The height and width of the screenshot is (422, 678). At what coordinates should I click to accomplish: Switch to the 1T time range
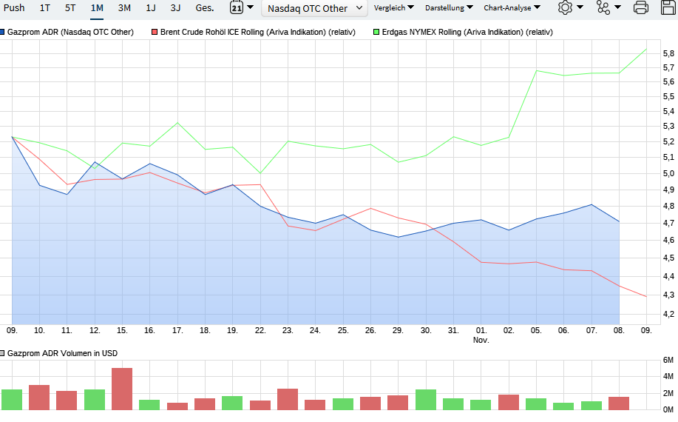pyautogui.click(x=44, y=8)
